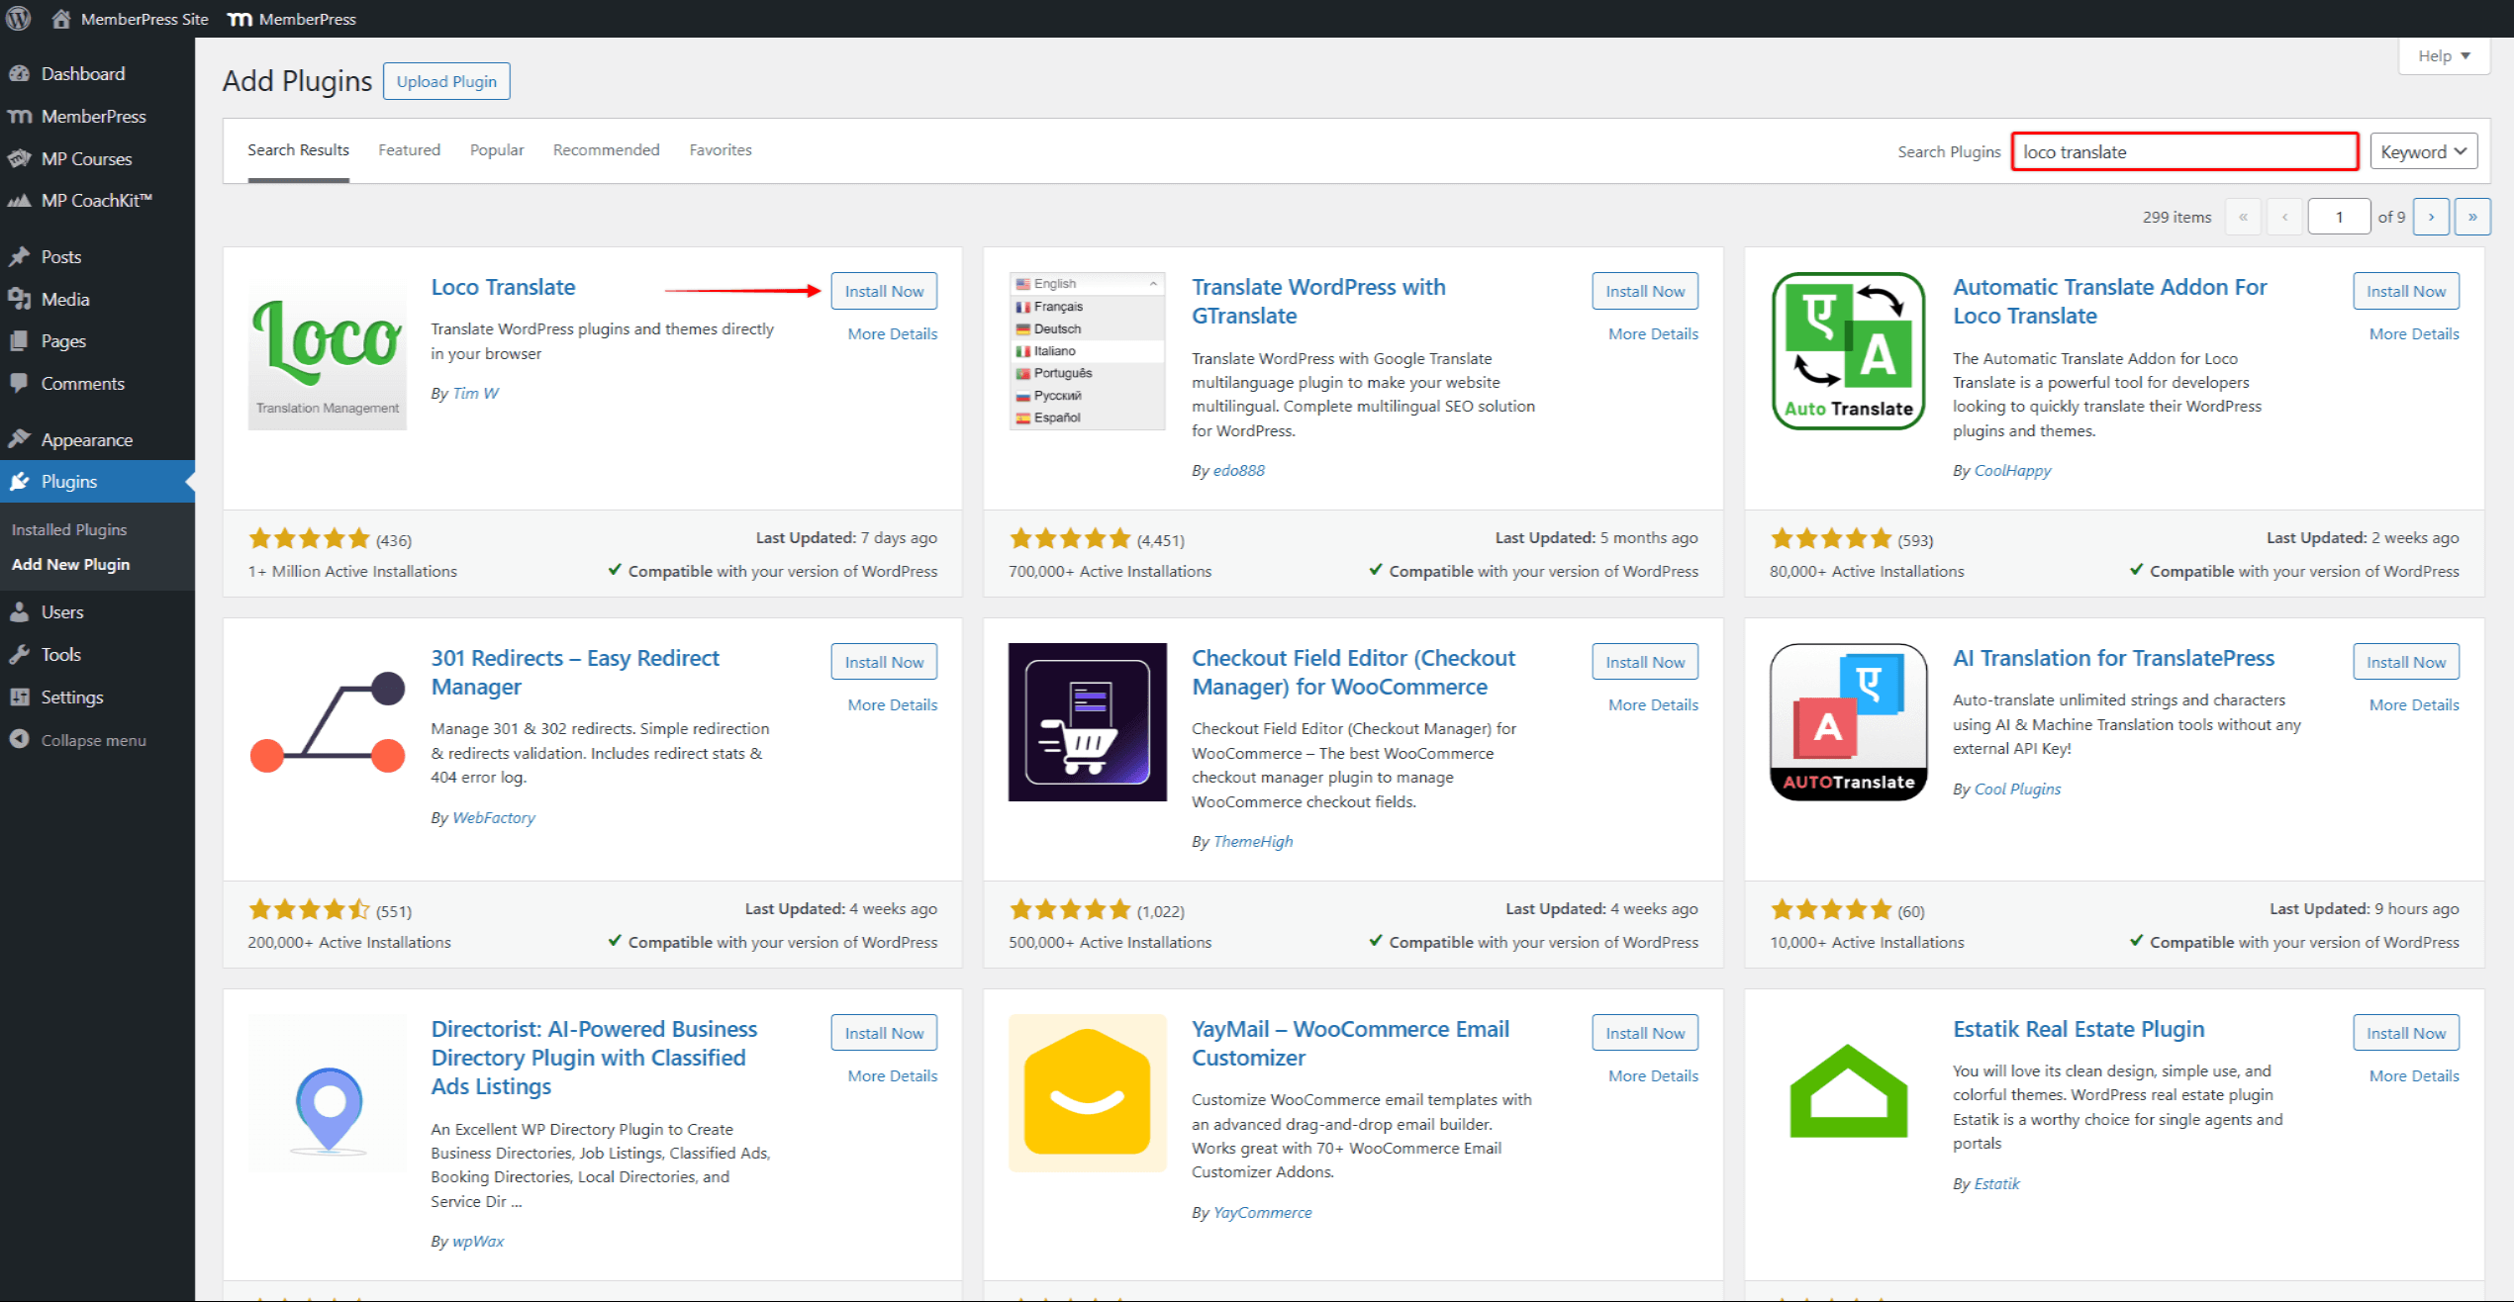Image resolution: width=2514 pixels, height=1302 pixels.
Task: Install the Loco Translate plugin
Action: (x=883, y=291)
